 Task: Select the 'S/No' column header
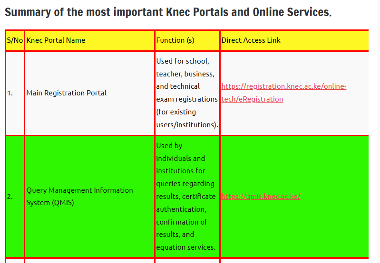tap(15, 40)
